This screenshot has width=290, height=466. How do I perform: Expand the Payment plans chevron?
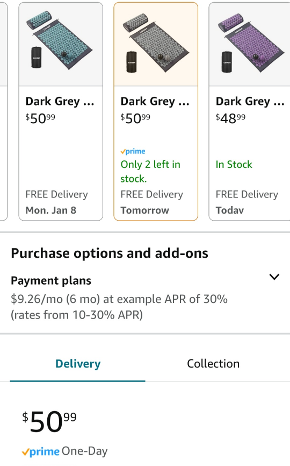(x=274, y=277)
